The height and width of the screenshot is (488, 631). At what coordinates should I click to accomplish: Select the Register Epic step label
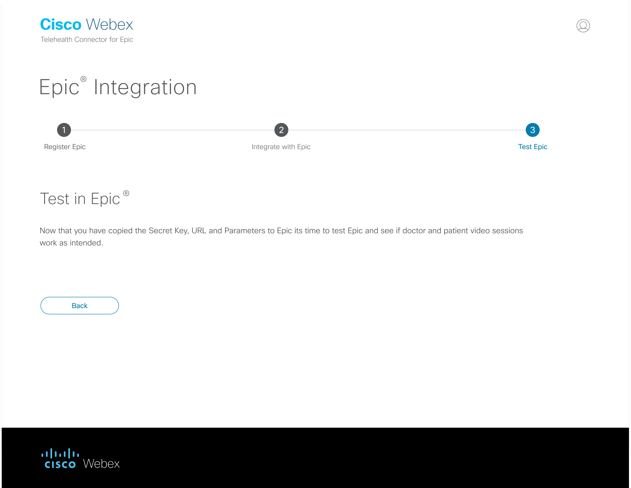(x=65, y=147)
